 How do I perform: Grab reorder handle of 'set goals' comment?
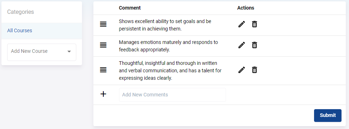pyautogui.click(x=103, y=24)
